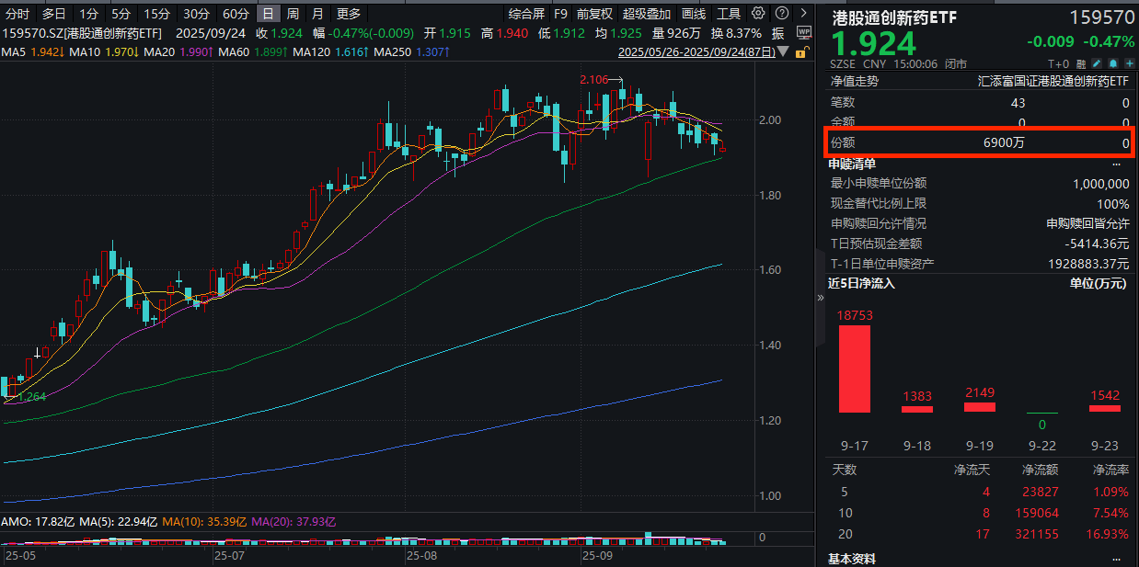1139x567 pixels.
Task: Click the triangle next to the date range
Action: click(x=783, y=51)
